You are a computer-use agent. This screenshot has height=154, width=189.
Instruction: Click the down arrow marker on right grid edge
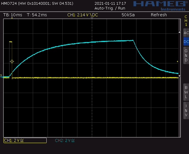click(179, 76)
